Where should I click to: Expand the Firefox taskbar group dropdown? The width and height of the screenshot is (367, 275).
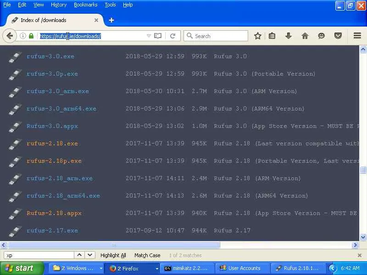[157, 268]
